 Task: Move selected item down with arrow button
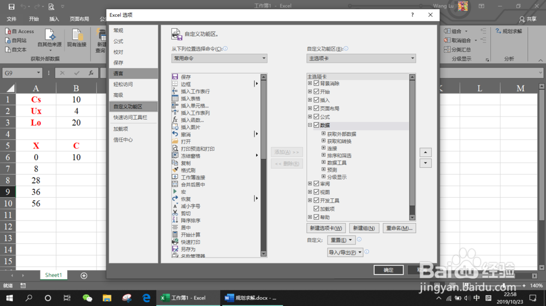[x=425, y=163]
